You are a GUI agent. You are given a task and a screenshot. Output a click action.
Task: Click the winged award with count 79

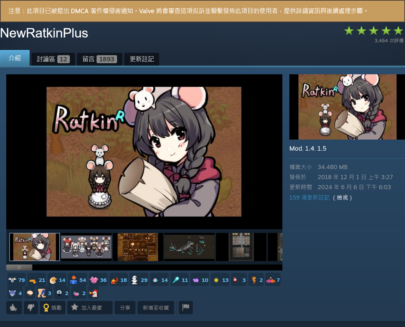(x=16, y=280)
